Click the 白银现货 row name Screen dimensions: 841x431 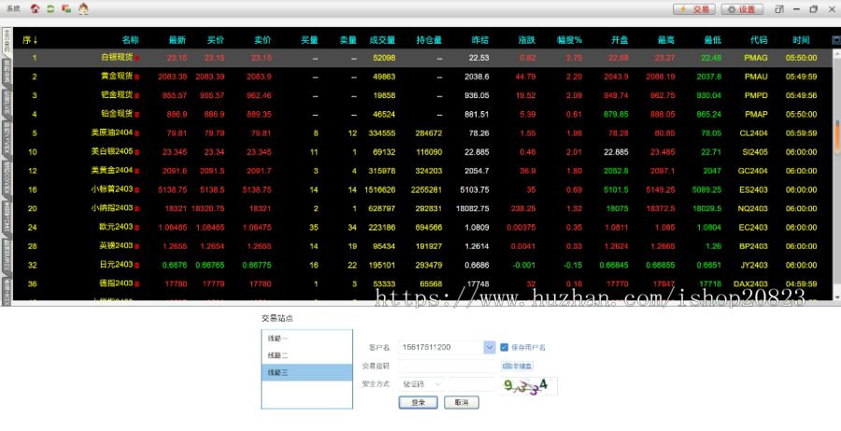[117, 57]
